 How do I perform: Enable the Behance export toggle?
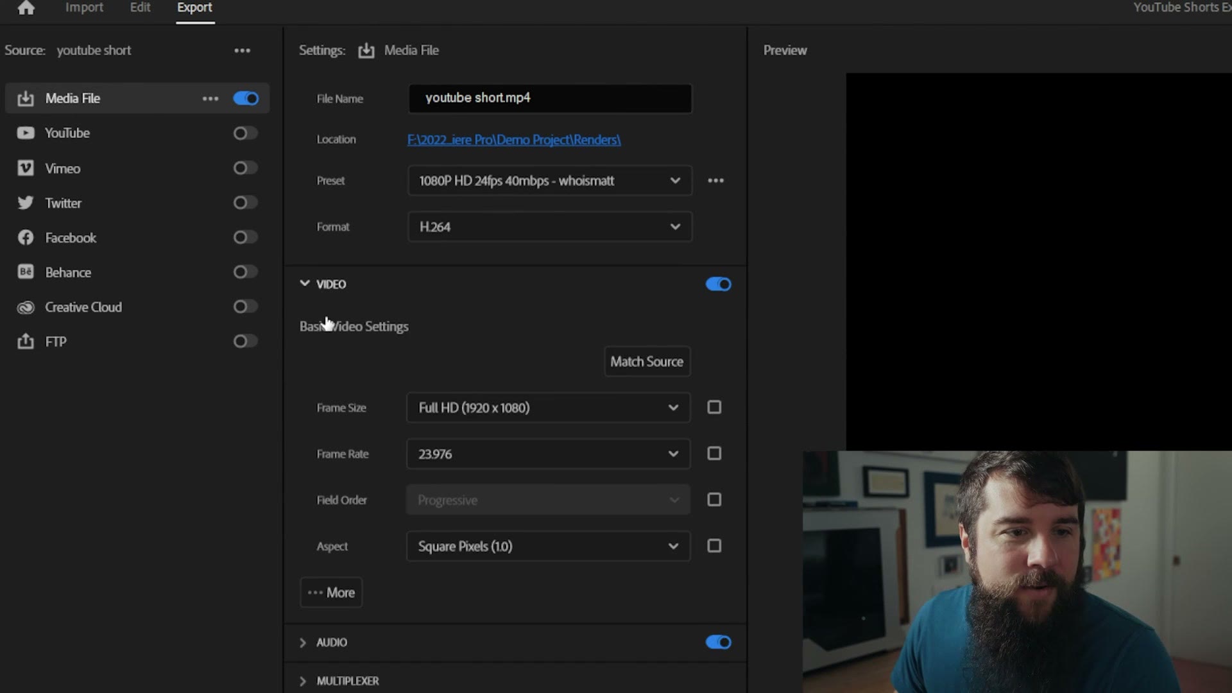[245, 272]
